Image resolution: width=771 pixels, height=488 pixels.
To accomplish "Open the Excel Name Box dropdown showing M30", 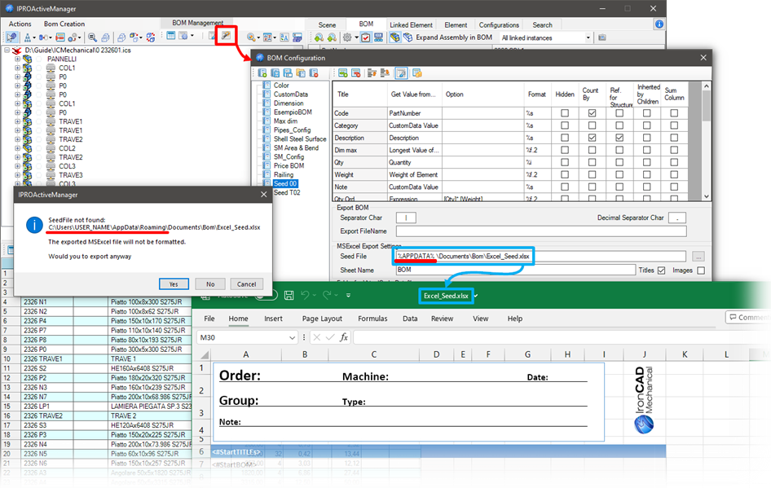I will pos(292,337).
